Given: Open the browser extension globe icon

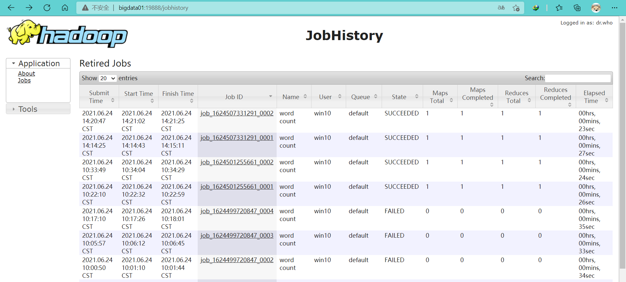Looking at the screenshot, I should (536, 7).
